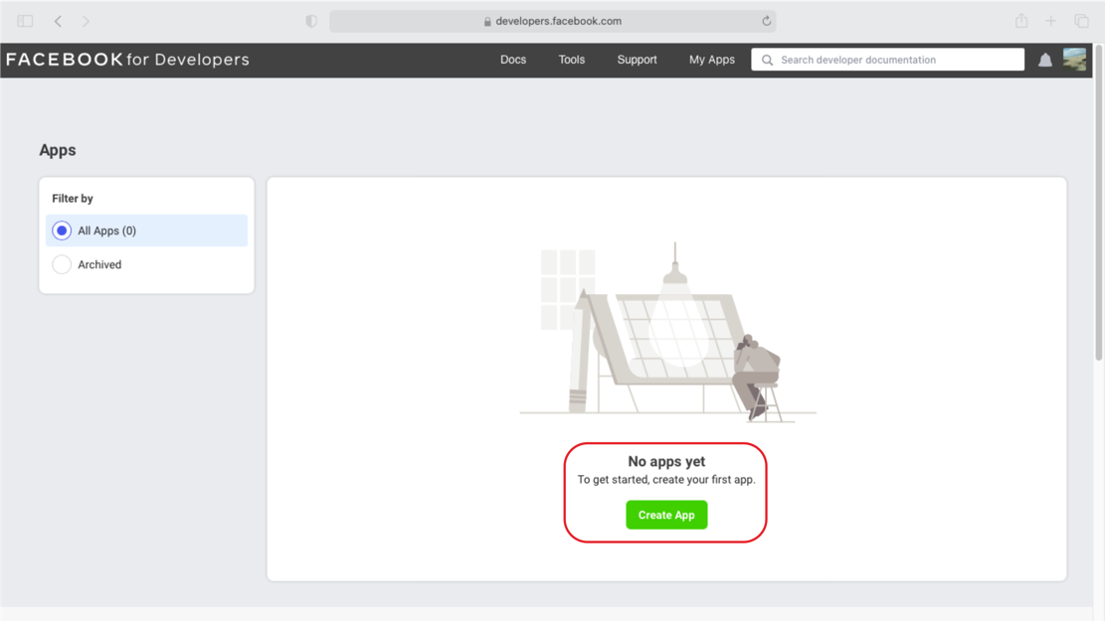Open the Docs menu
This screenshot has height=621, width=1105.
(x=513, y=60)
